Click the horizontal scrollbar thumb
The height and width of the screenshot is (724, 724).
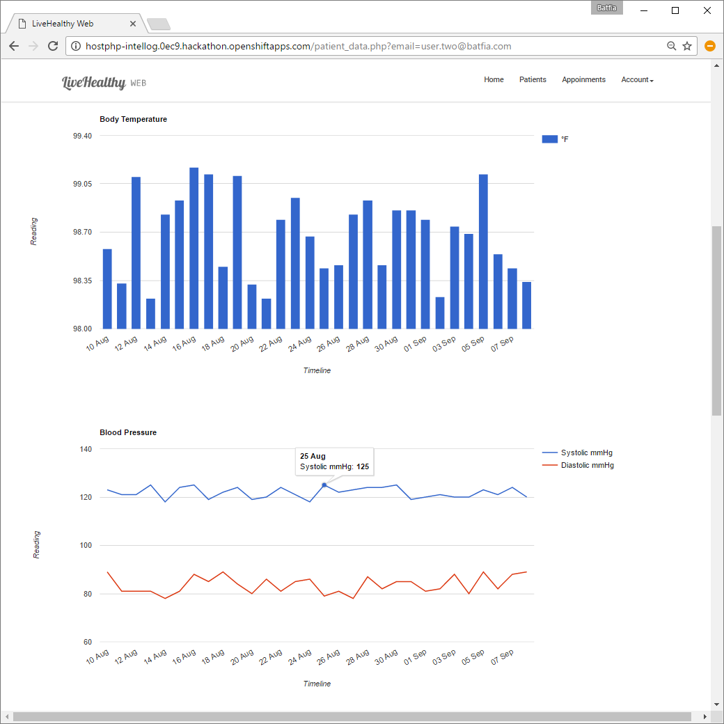pos(352,716)
